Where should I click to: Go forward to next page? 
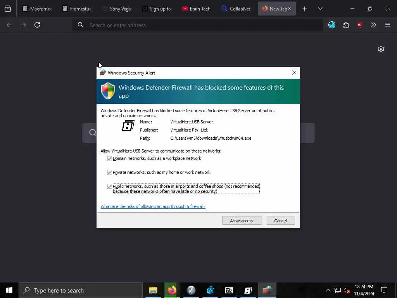pos(23,25)
